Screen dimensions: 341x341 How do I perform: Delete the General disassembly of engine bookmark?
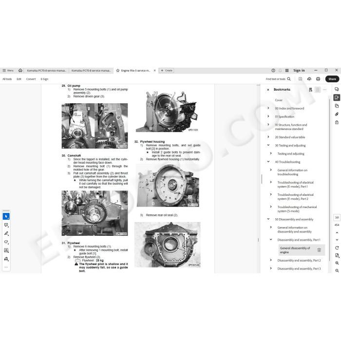tap(319, 250)
